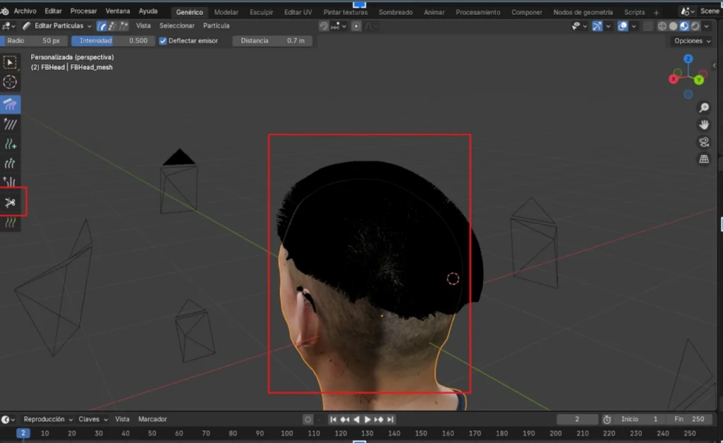The width and height of the screenshot is (723, 443).
Task: Select the Add hair brush
Action: click(10, 146)
